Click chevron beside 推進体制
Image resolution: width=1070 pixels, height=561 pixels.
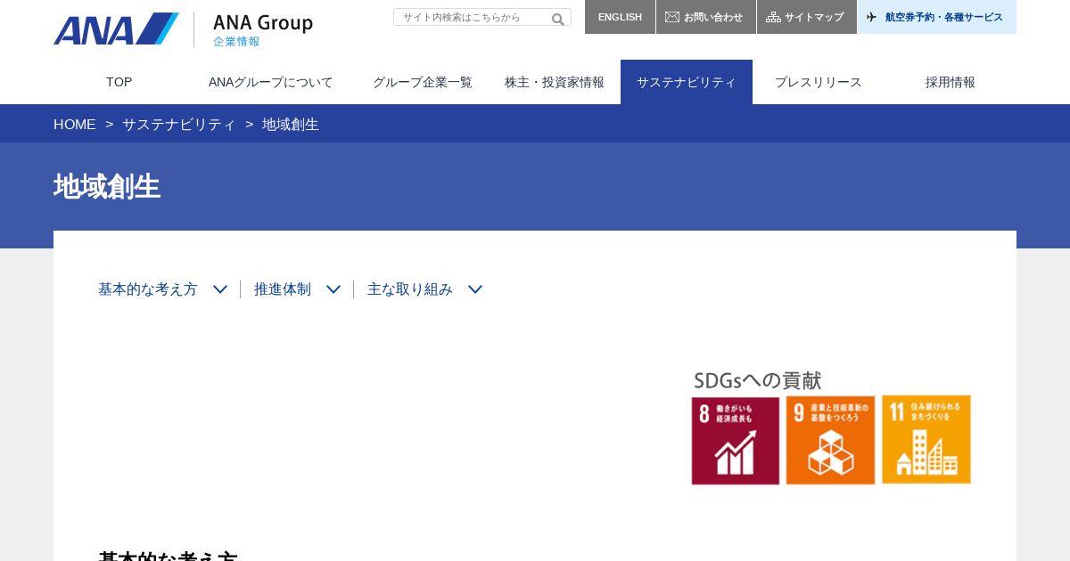[333, 289]
